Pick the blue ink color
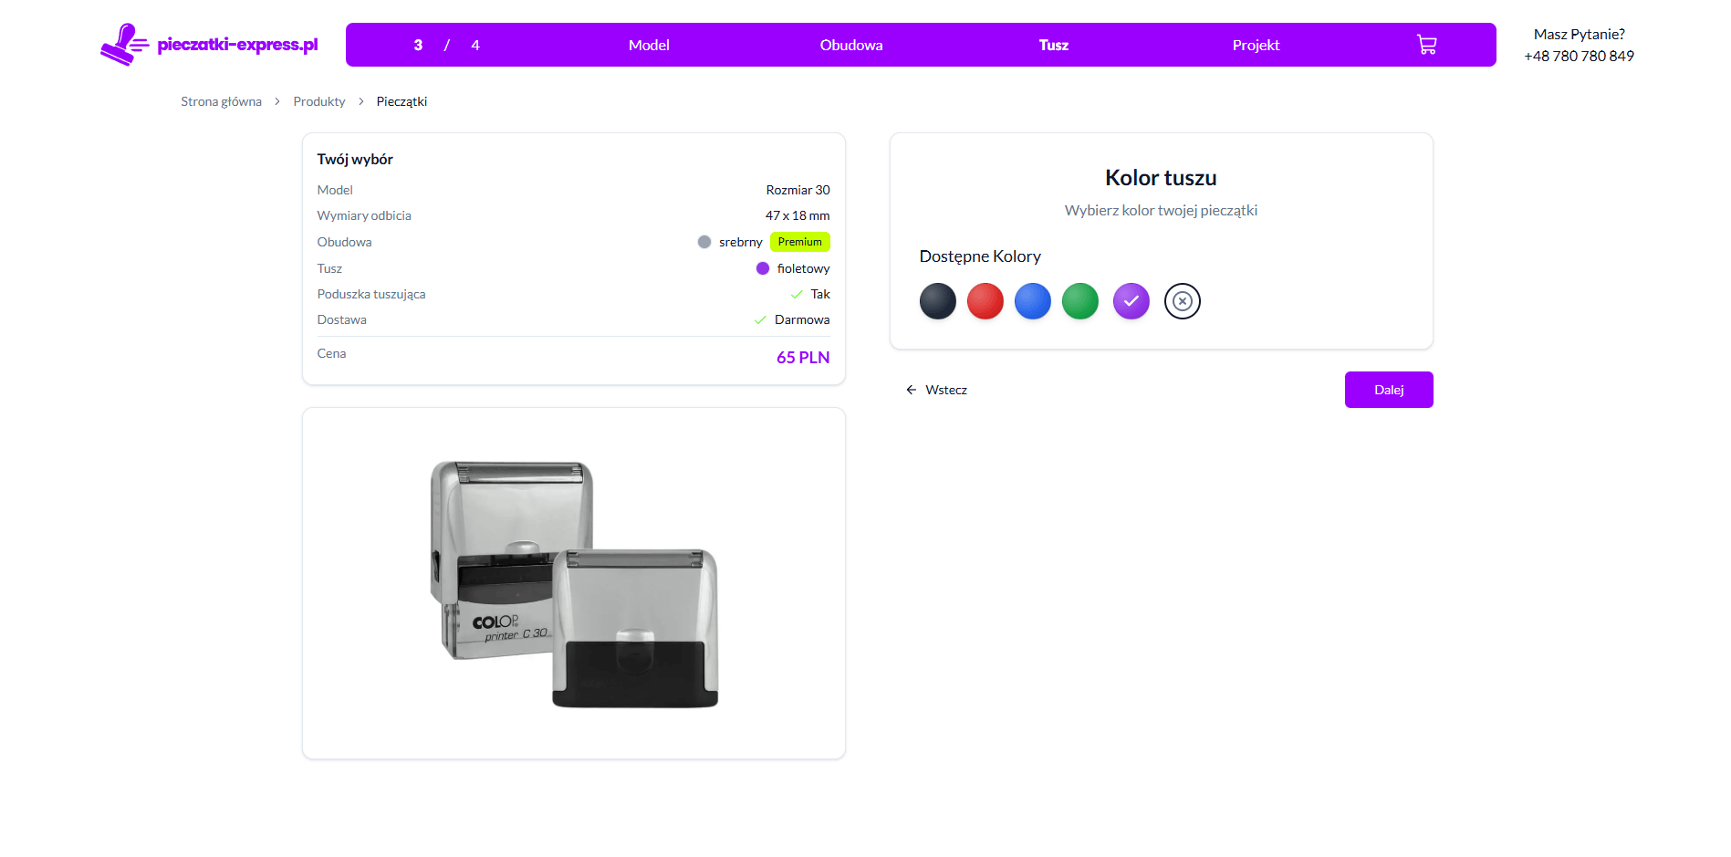This screenshot has height=857, width=1731. [1032, 300]
